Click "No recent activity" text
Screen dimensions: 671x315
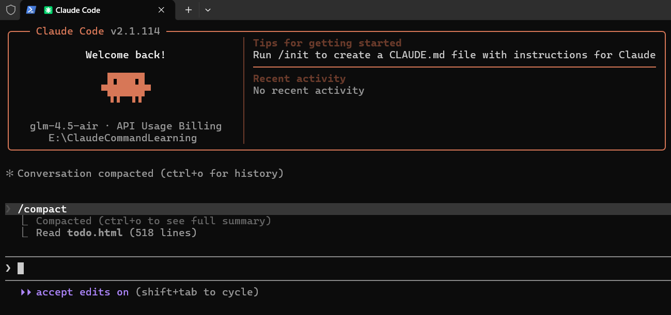308,91
